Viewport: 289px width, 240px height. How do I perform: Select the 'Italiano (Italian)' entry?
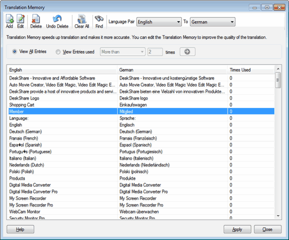click(23, 158)
